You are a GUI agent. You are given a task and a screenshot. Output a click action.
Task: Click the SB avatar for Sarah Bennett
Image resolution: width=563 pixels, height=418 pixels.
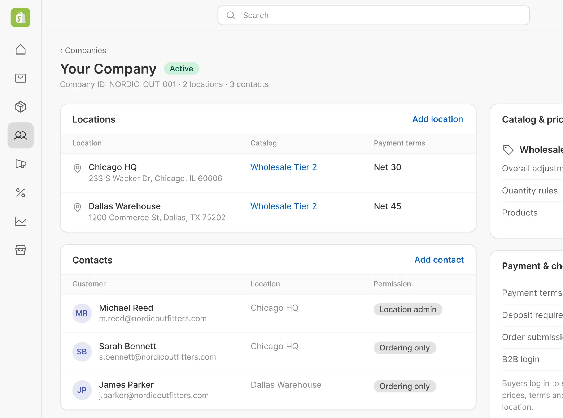[x=82, y=352]
